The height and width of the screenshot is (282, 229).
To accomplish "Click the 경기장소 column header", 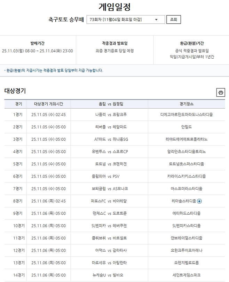I will point(187,104).
